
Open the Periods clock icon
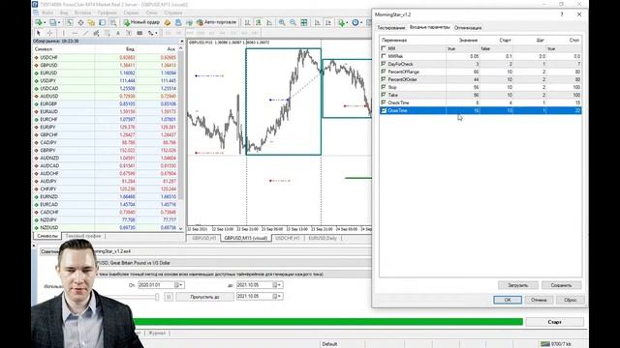pos(356,22)
